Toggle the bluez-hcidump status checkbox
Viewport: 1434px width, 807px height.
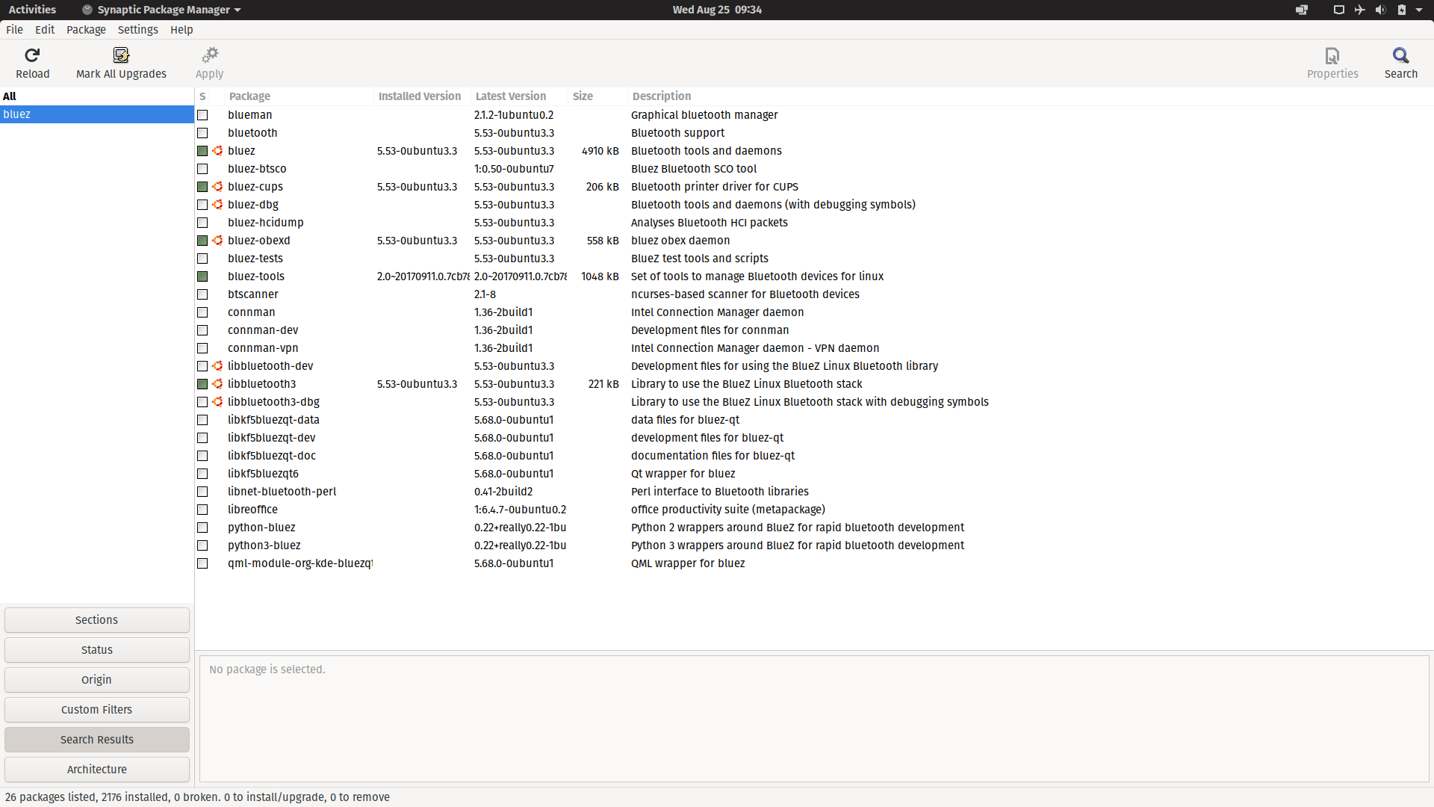click(202, 223)
